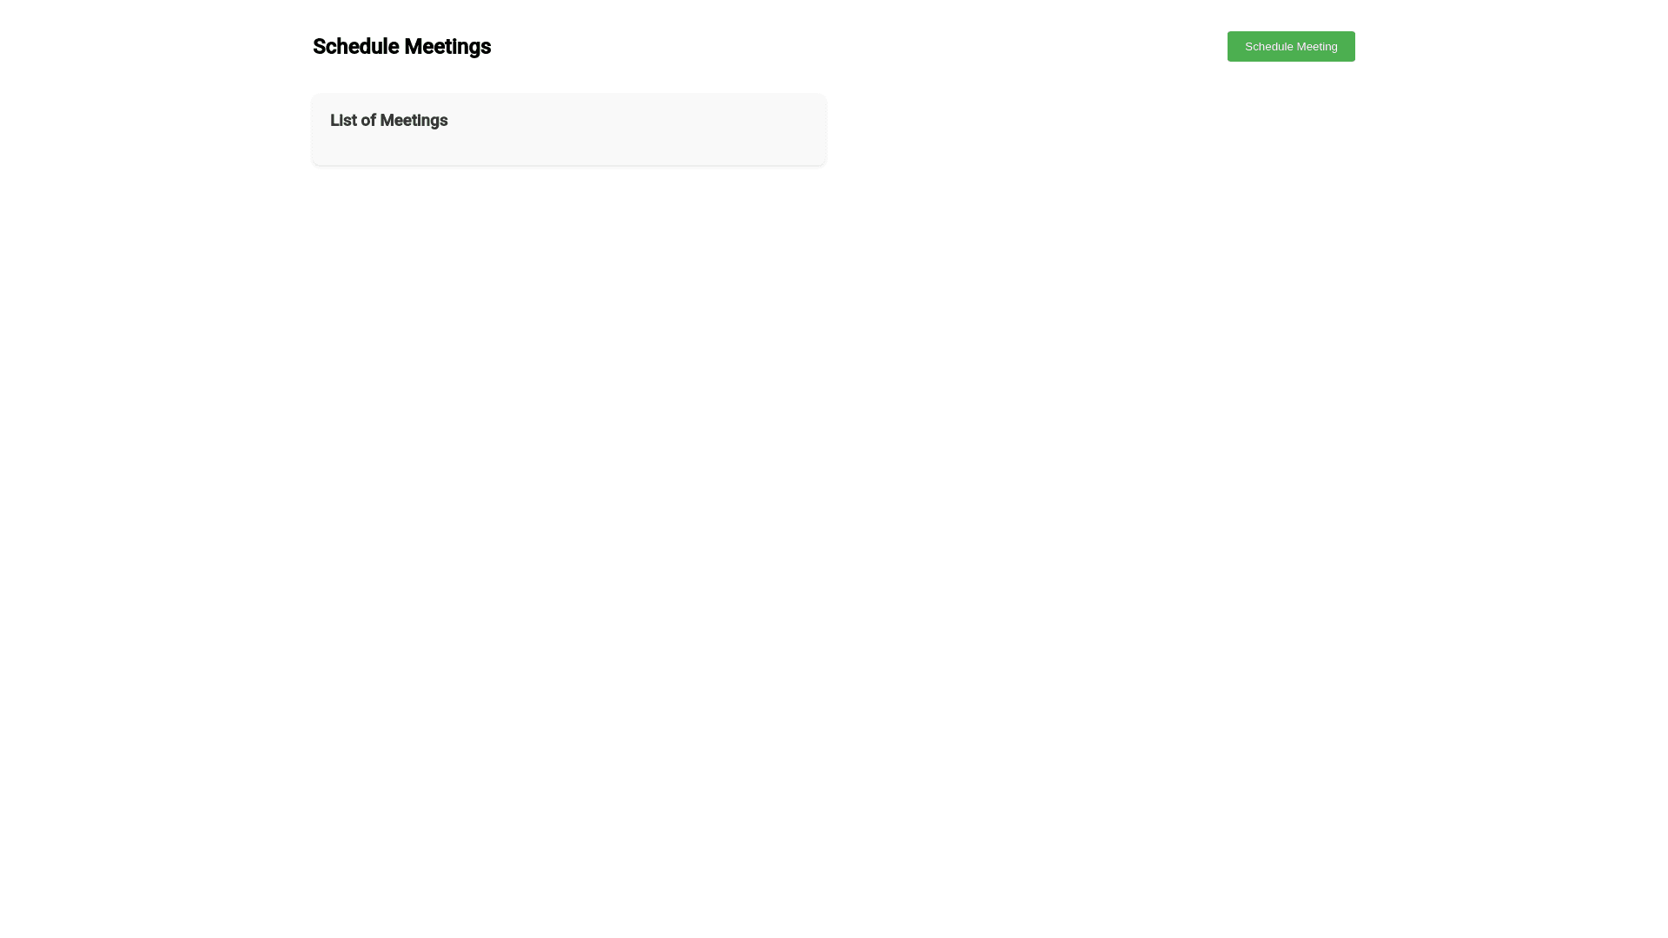Focus the List of Meetings section

(x=569, y=129)
